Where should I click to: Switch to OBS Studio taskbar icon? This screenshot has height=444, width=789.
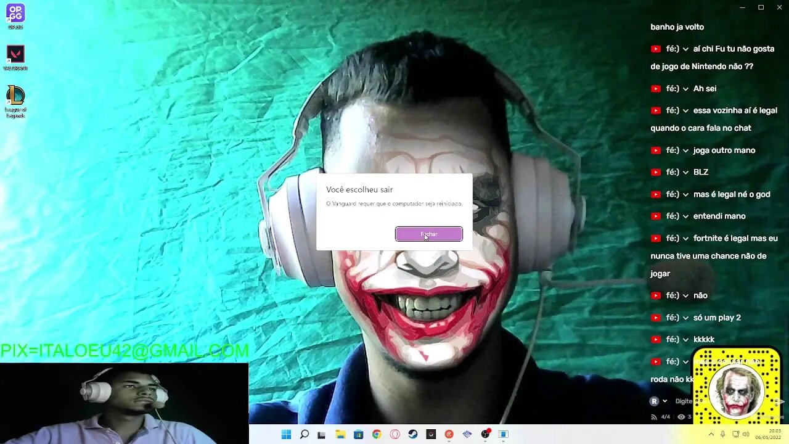click(x=486, y=434)
